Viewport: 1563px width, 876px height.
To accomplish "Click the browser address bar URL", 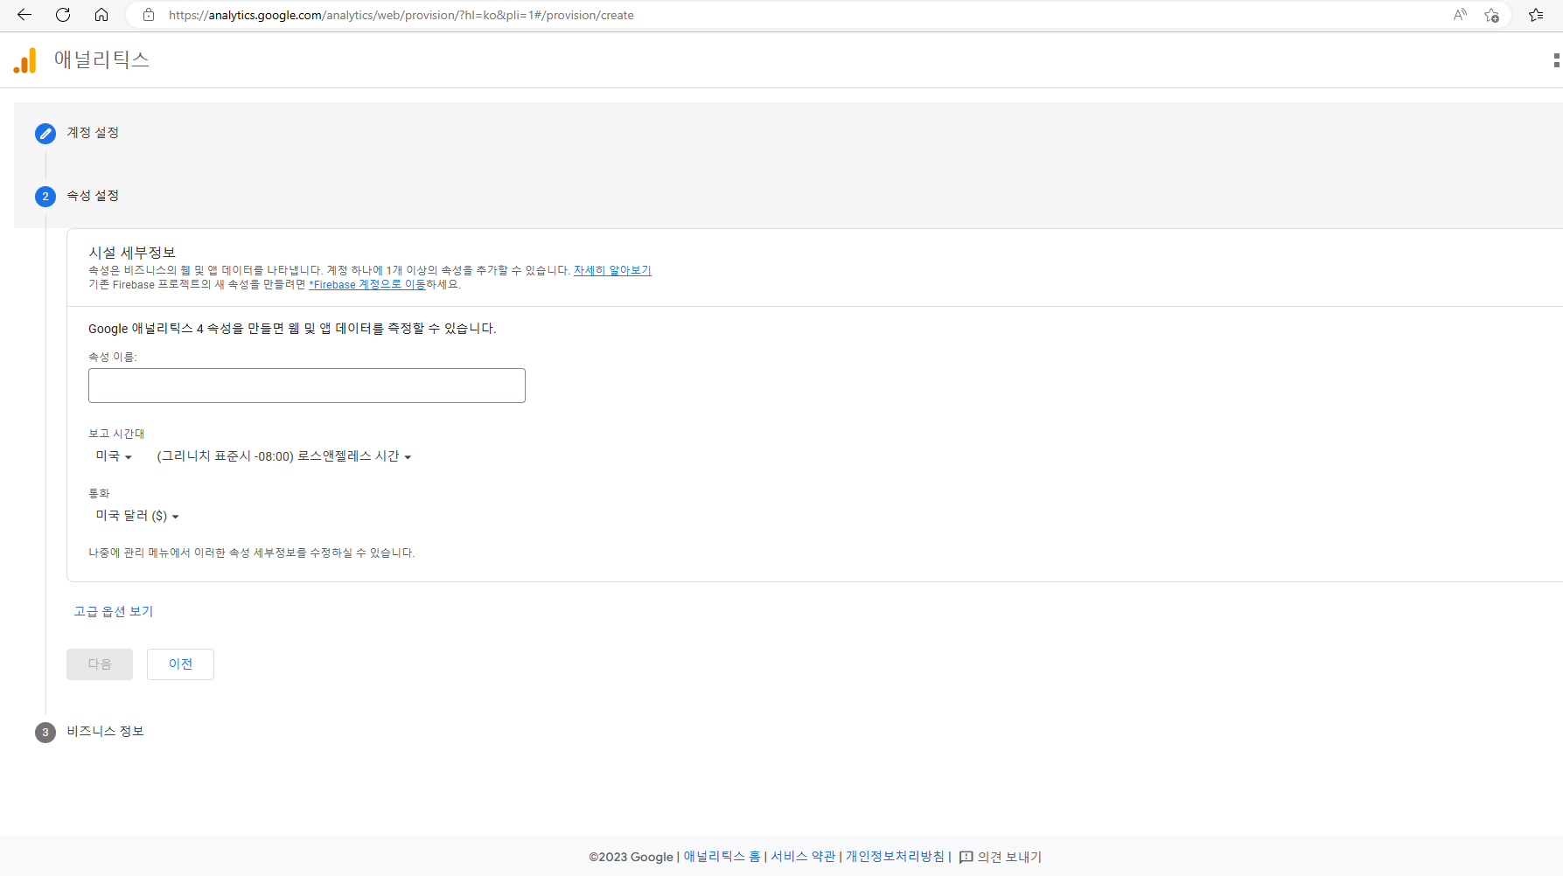I will click(x=401, y=15).
